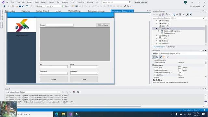The image size is (208, 117).
Task: Click the Visual Studio taskbar icon
Action: (70, 114)
